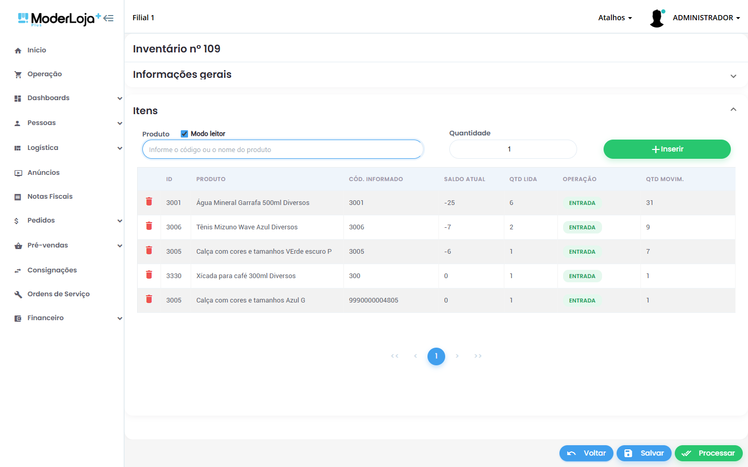Click the Voltar button

tap(586, 453)
